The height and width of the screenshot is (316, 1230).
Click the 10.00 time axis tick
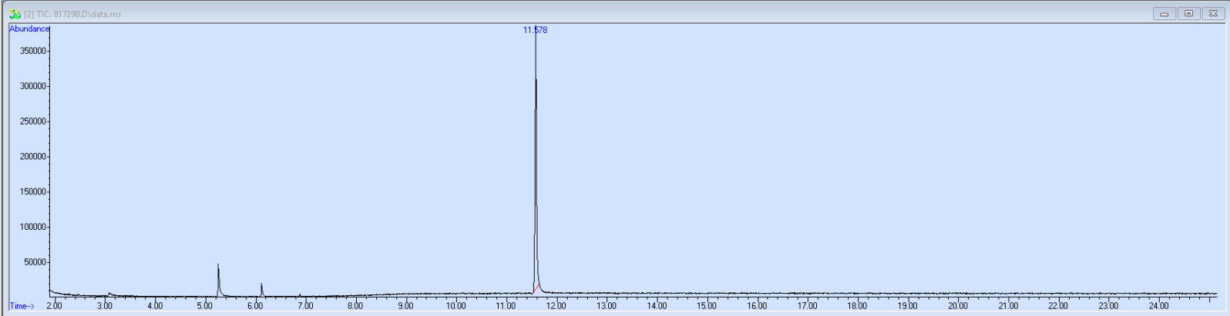[455, 306]
